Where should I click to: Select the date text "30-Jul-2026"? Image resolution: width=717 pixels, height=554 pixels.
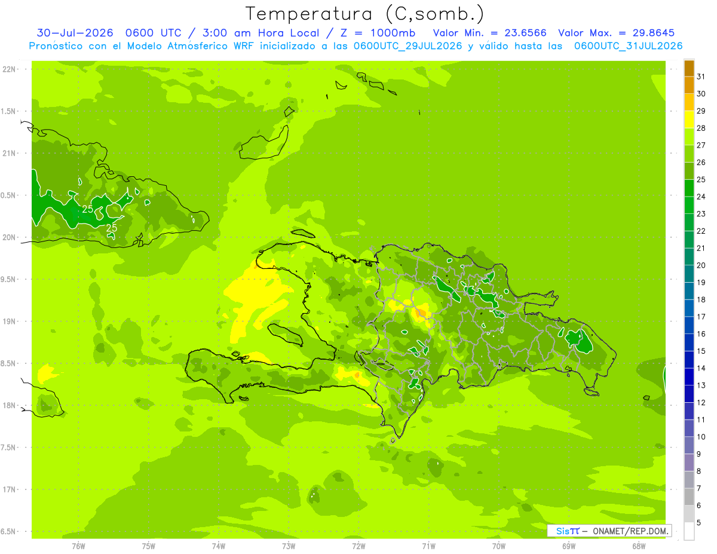pyautogui.click(x=75, y=33)
